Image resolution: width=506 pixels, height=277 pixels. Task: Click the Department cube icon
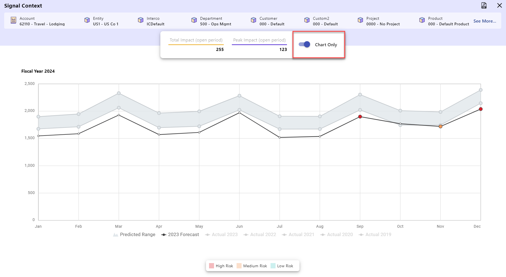[x=194, y=20]
